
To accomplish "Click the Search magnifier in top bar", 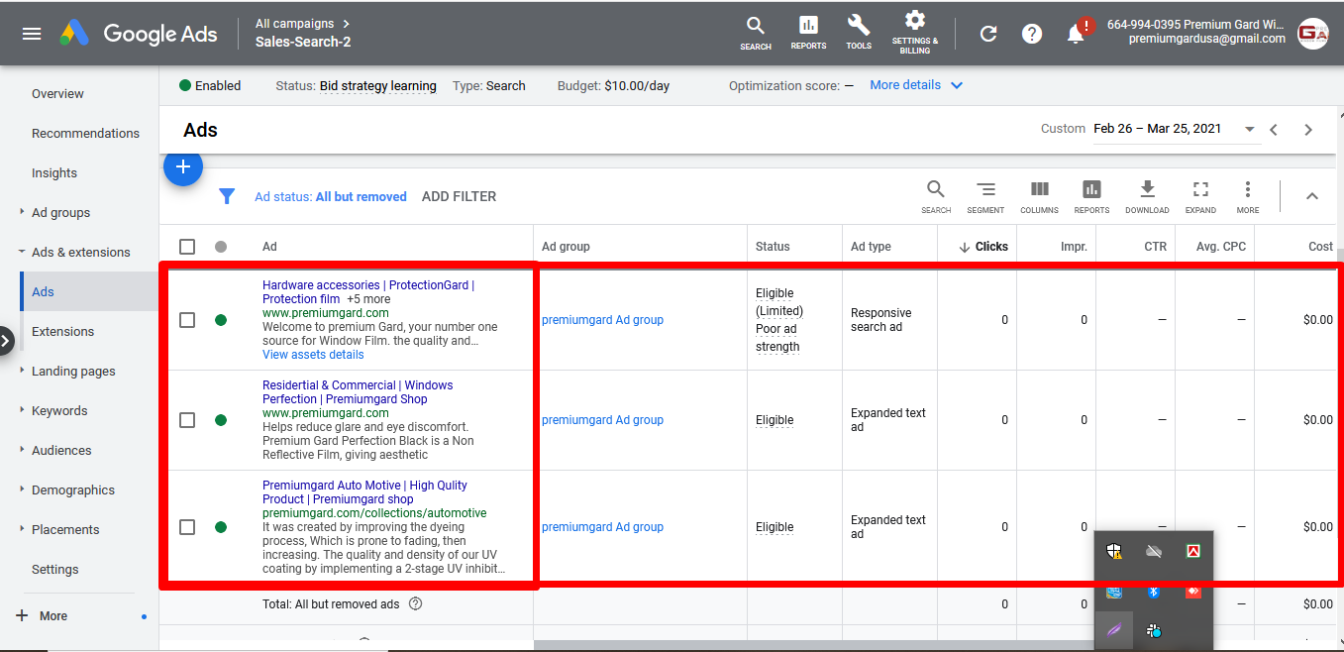I will (x=756, y=31).
